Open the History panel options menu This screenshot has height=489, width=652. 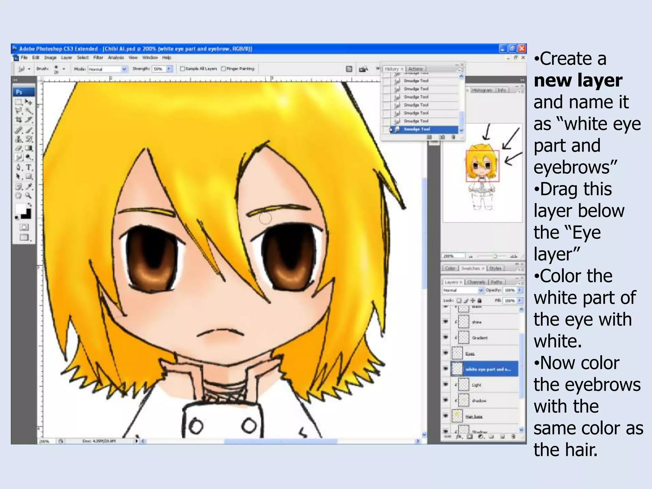tap(462, 70)
